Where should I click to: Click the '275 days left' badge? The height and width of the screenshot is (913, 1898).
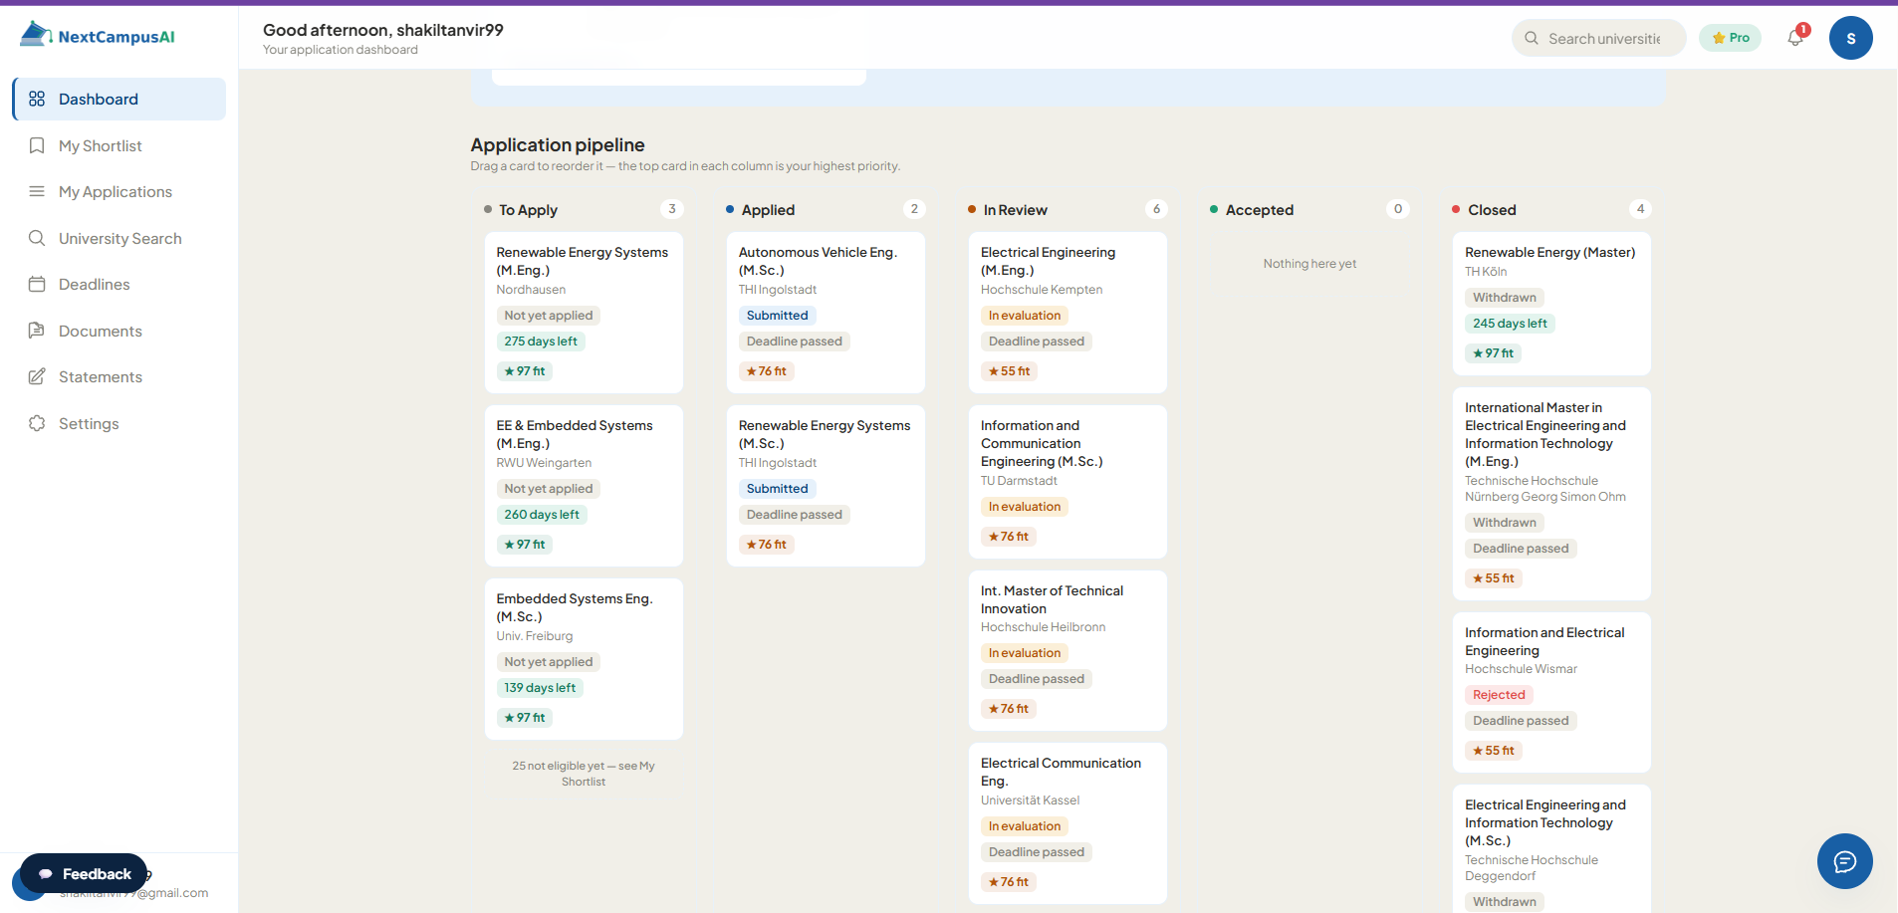[x=541, y=342]
